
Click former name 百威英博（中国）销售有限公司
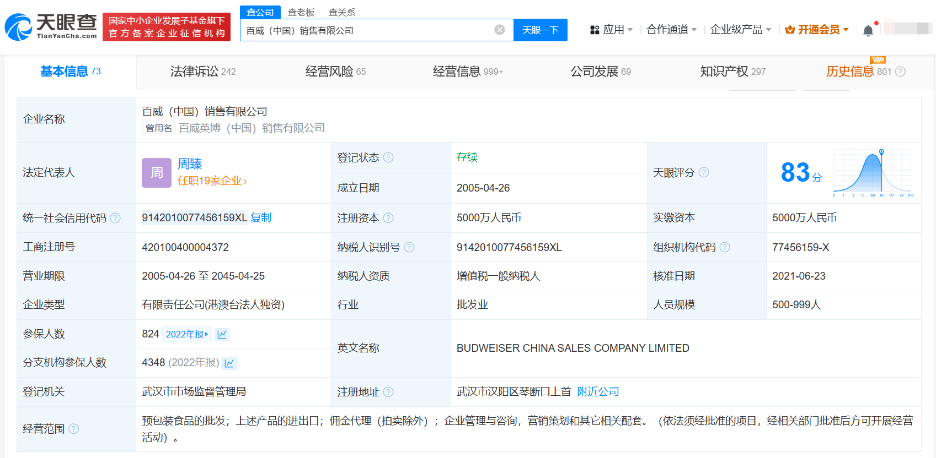(252, 128)
